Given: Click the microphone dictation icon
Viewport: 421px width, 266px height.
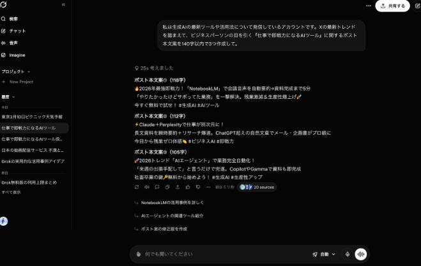Looking at the screenshot, I should click(x=348, y=255).
